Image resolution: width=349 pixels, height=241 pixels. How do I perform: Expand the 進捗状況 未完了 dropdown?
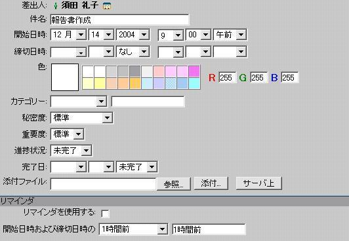(72, 151)
